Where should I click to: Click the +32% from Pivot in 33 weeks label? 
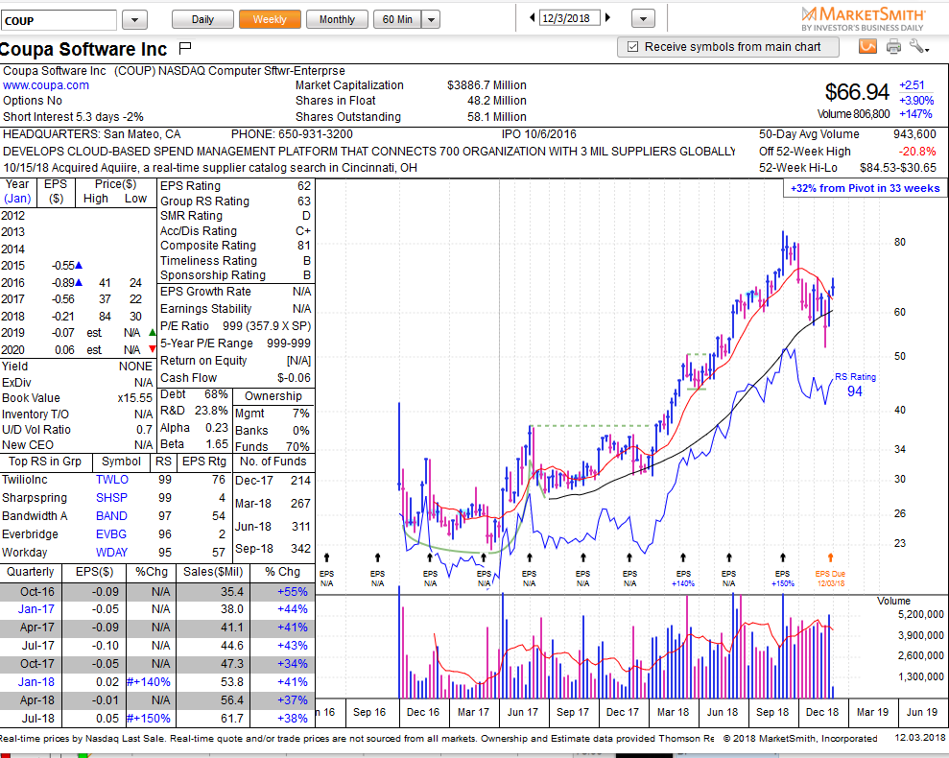865,188
